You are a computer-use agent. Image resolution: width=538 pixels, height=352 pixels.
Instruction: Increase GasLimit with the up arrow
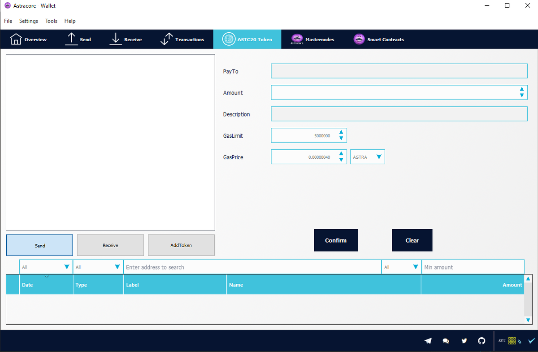click(x=341, y=132)
